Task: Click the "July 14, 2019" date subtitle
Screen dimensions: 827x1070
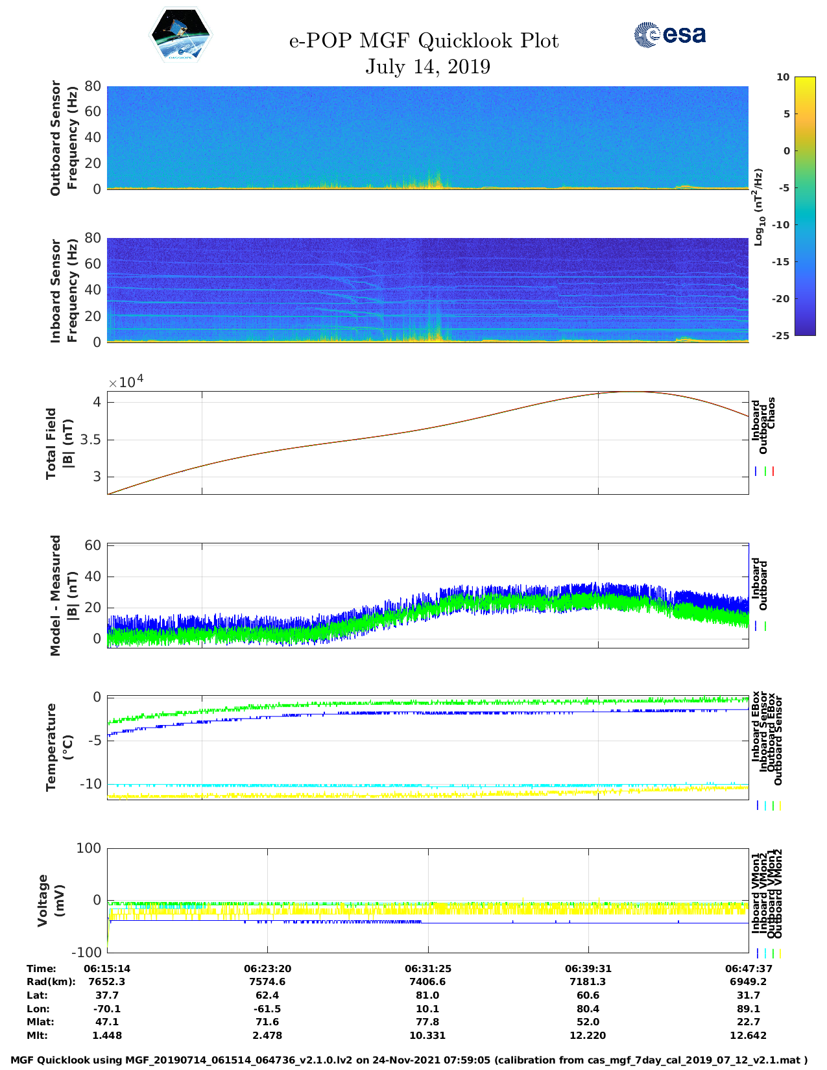Action: click(427, 66)
